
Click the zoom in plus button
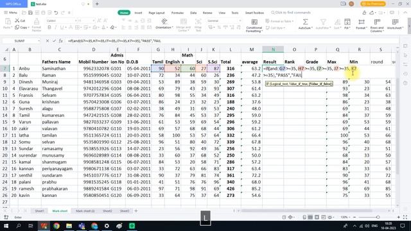(398, 217)
